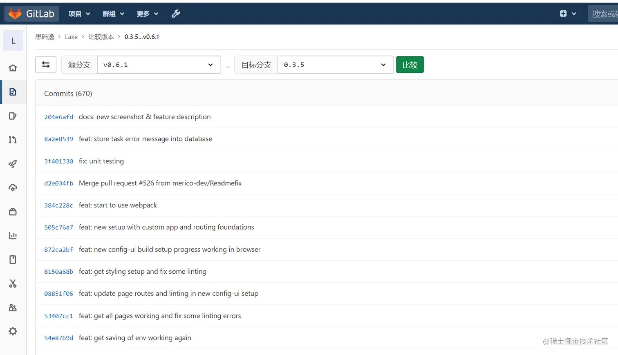618x355 pixels.
Task: Open commit hash 08851f06
Action: coord(59,294)
